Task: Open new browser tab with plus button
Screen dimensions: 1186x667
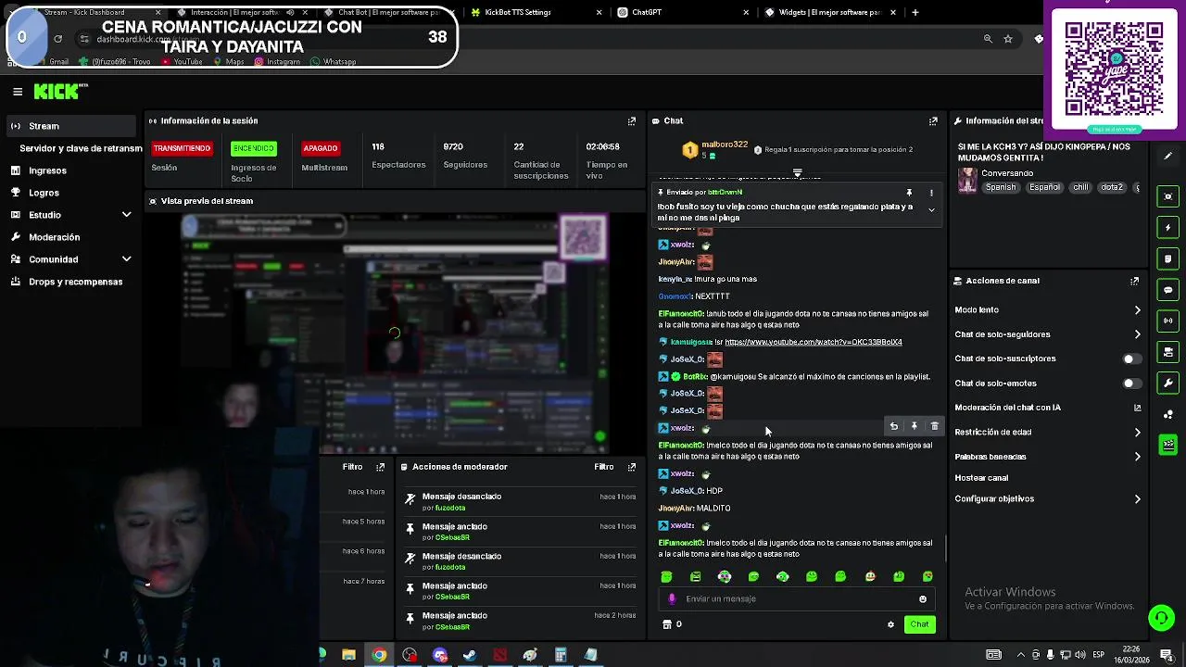Action: [915, 12]
